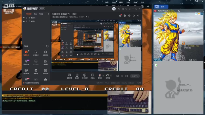Select the first scene tab highlighted in orange
This screenshot has width=205, height=115.
pyautogui.click(x=28, y=14)
